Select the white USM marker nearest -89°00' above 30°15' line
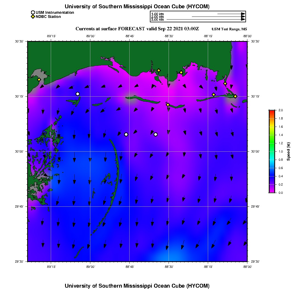The height and width of the screenshot is (289, 302). (78, 94)
